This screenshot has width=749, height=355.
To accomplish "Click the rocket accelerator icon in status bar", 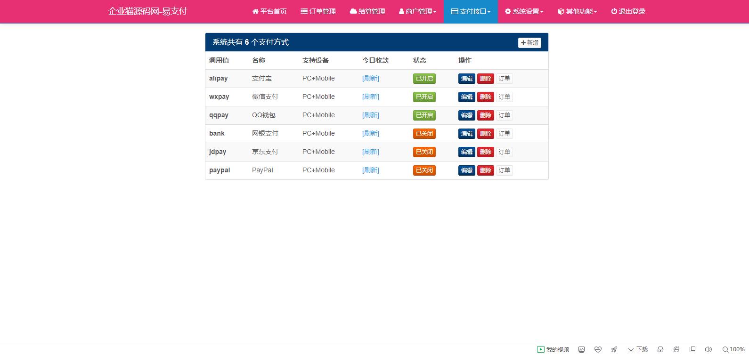I will 614,349.
